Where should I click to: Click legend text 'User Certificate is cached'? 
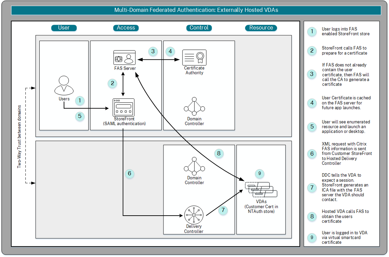346,103
